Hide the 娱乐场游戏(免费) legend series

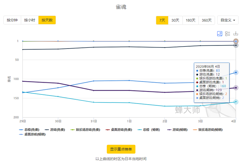click(85, 130)
